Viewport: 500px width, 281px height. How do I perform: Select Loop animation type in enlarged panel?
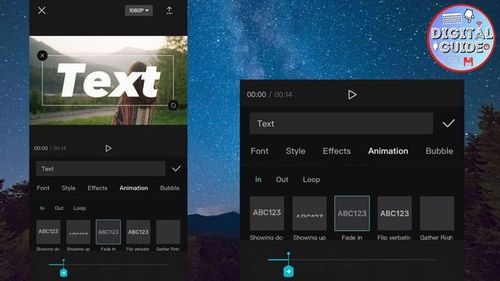click(x=311, y=180)
